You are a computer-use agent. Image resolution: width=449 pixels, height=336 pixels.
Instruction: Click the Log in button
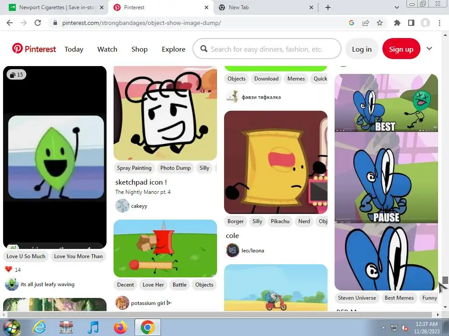pos(362,49)
